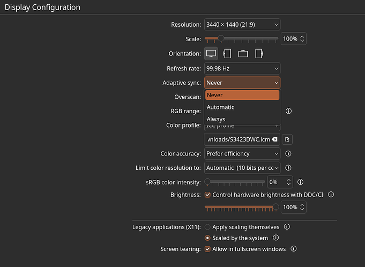This screenshot has height=267, width=365.
Task: Open the Color accuracy dropdown
Action: 242,154
